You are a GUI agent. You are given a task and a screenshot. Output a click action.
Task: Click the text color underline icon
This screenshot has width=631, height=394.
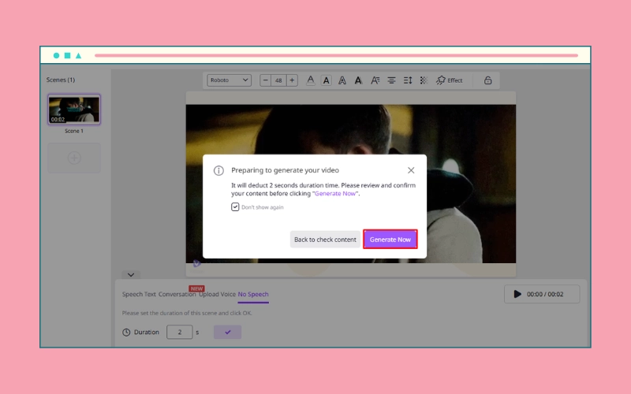point(311,80)
